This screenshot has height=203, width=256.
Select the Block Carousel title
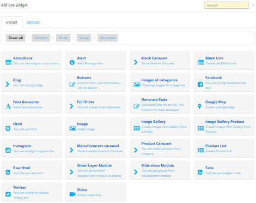tap(154, 58)
